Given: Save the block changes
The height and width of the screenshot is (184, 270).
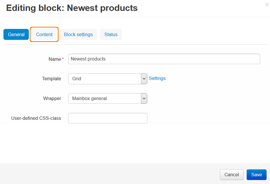Looking at the screenshot, I should [x=256, y=175].
